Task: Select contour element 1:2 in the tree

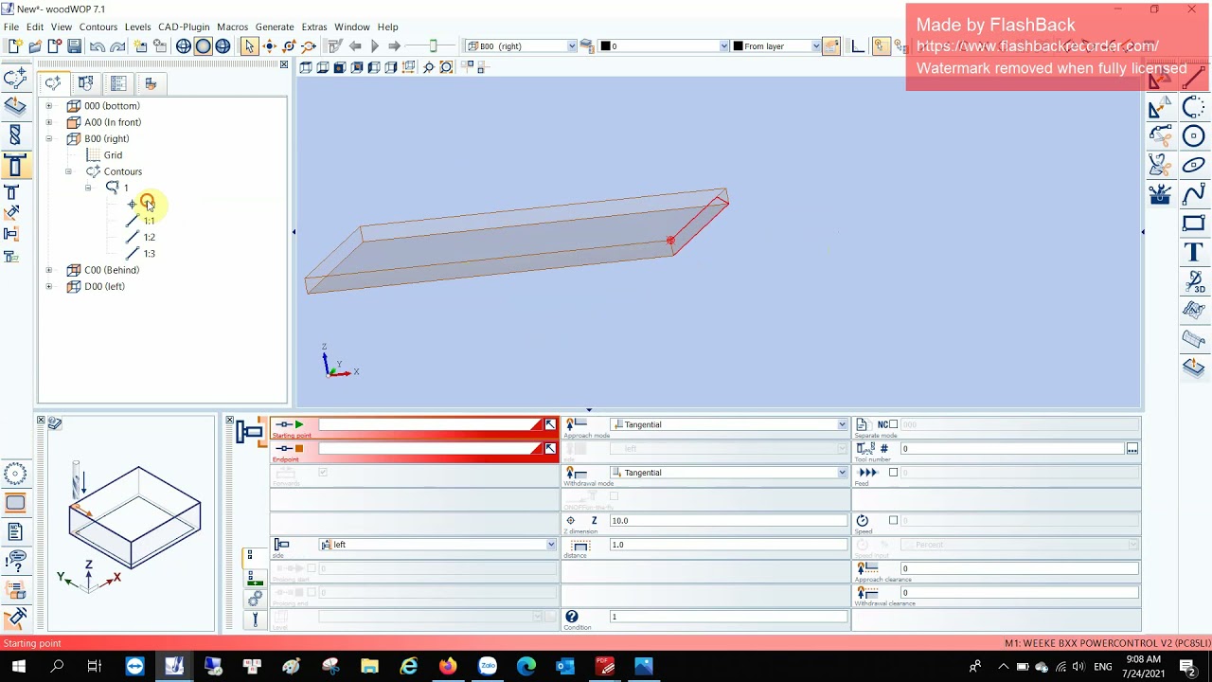Action: click(149, 237)
